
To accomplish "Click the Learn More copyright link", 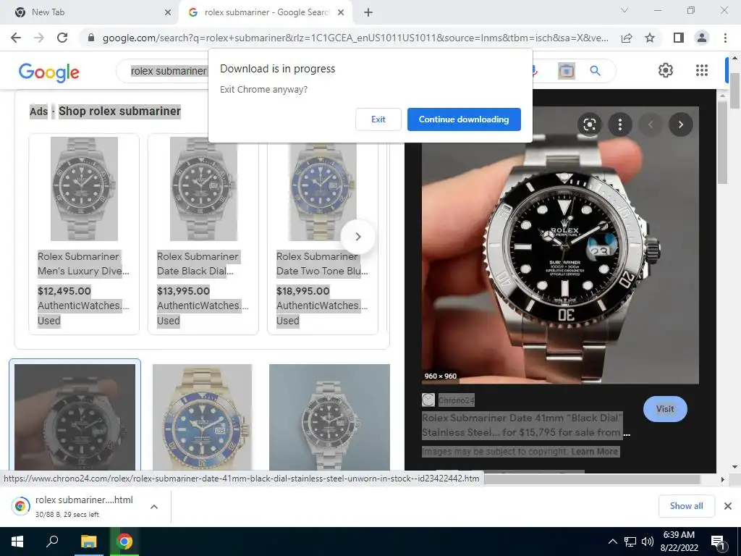I will 594,452.
